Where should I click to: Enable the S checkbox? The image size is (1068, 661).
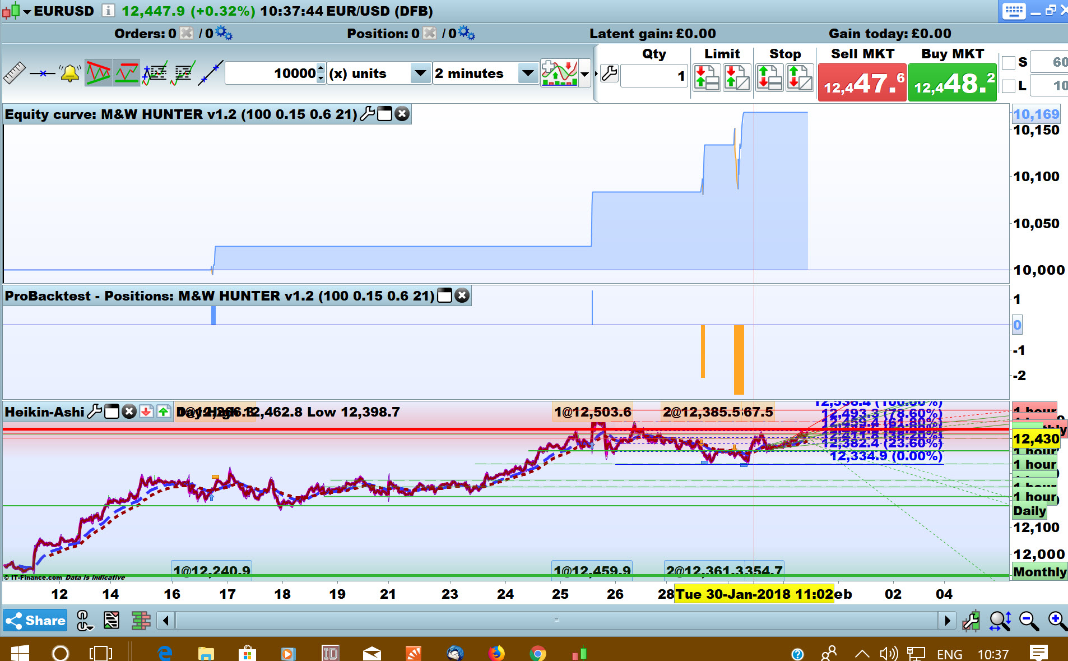tap(1009, 62)
